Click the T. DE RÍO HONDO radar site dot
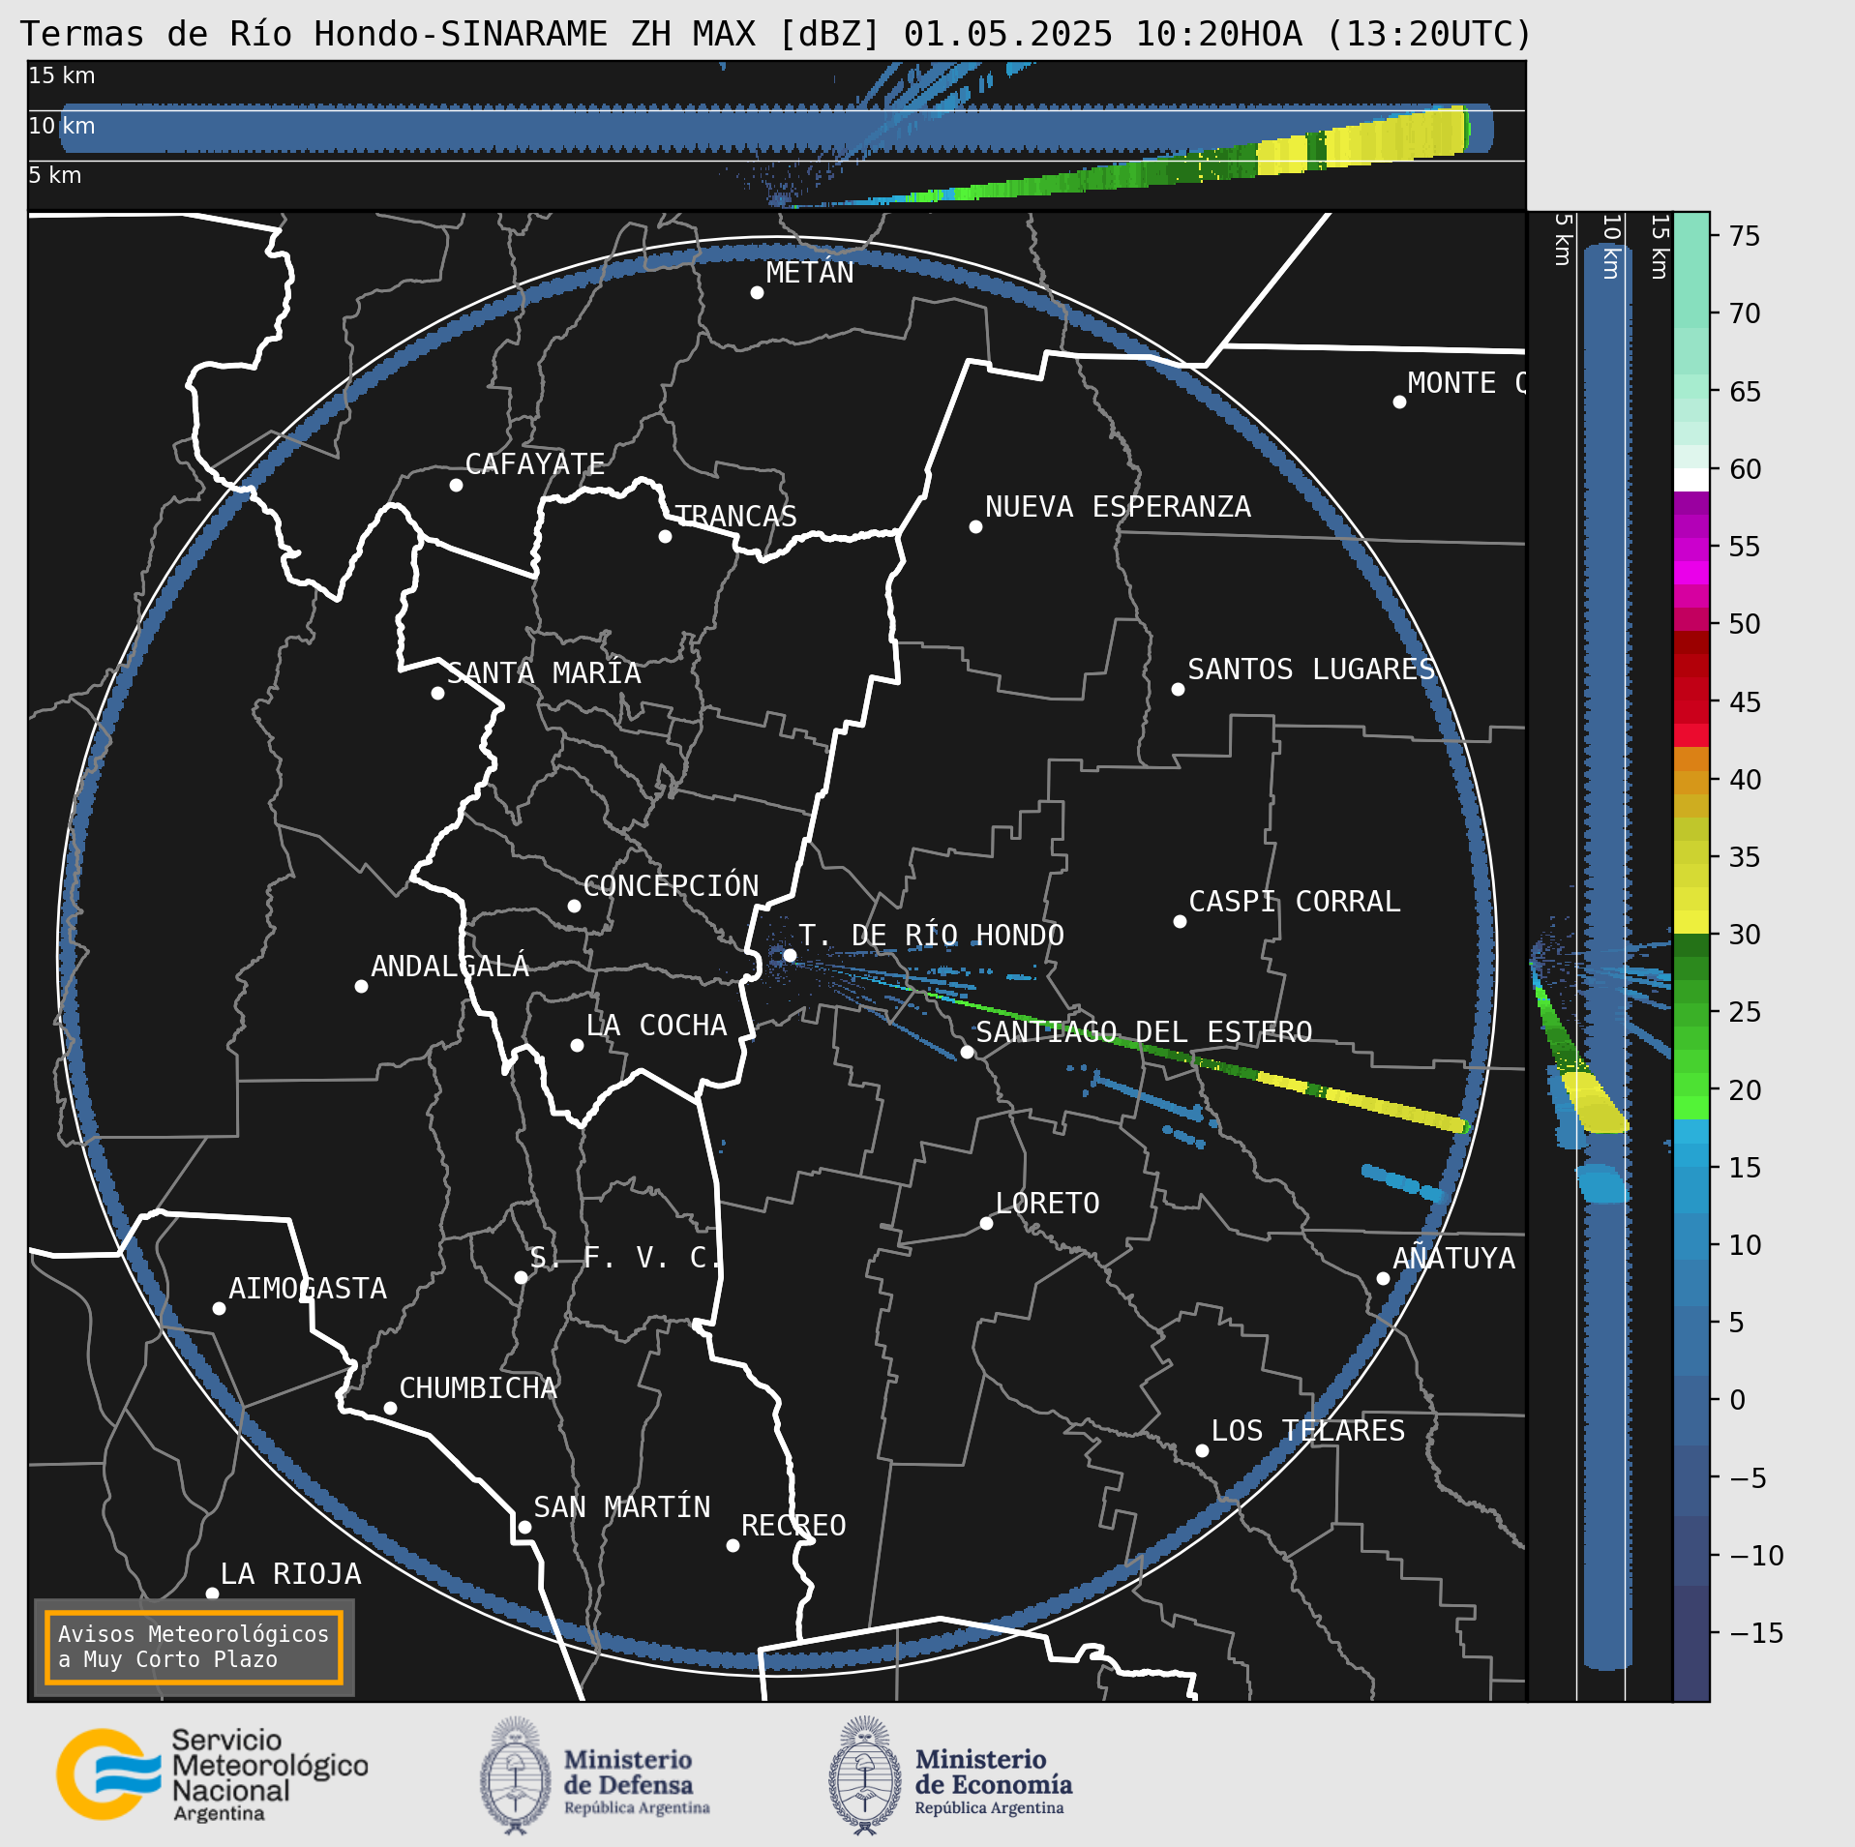 pyautogui.click(x=790, y=955)
